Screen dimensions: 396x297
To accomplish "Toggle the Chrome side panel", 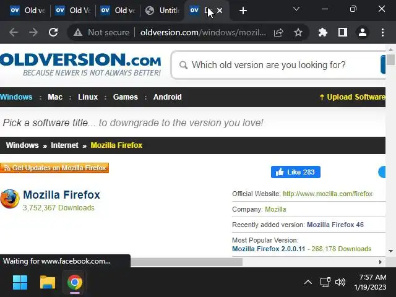I will click(x=342, y=32).
